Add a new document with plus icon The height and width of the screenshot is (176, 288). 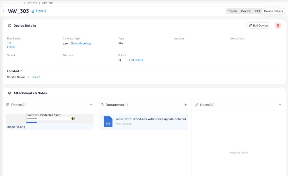point(186,105)
